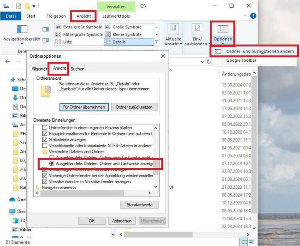
Task: Click the properties quick access icon
Action: [18, 6]
